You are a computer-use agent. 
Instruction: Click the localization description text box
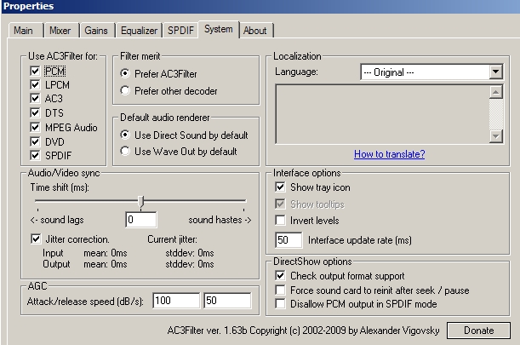point(382,114)
